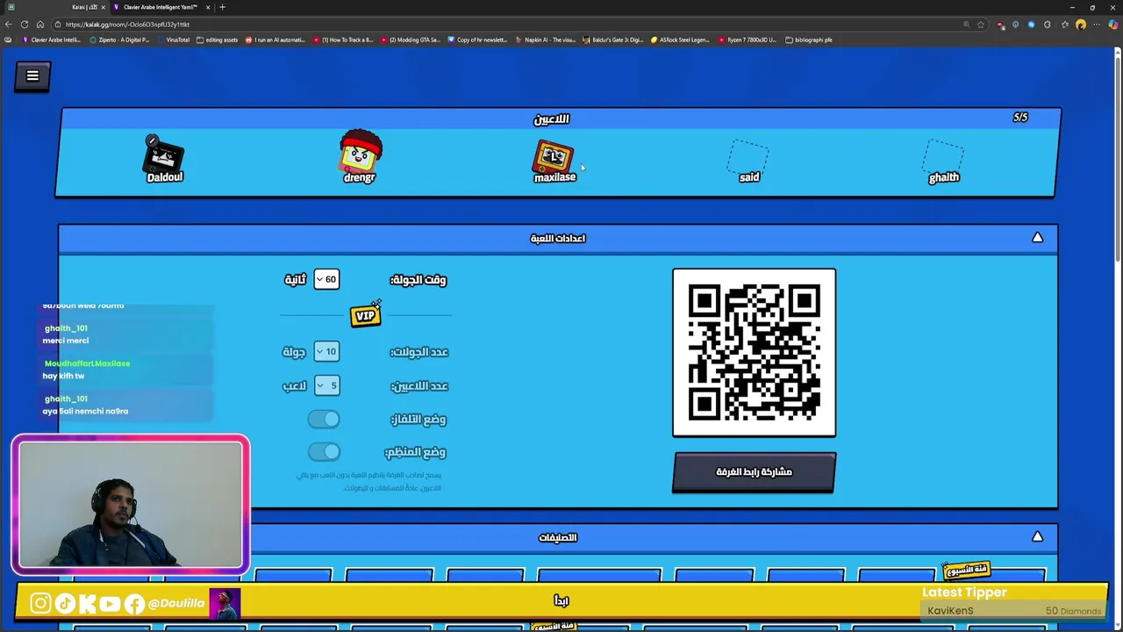
Task: Click the players heading (اللاعبين)
Action: (x=551, y=118)
